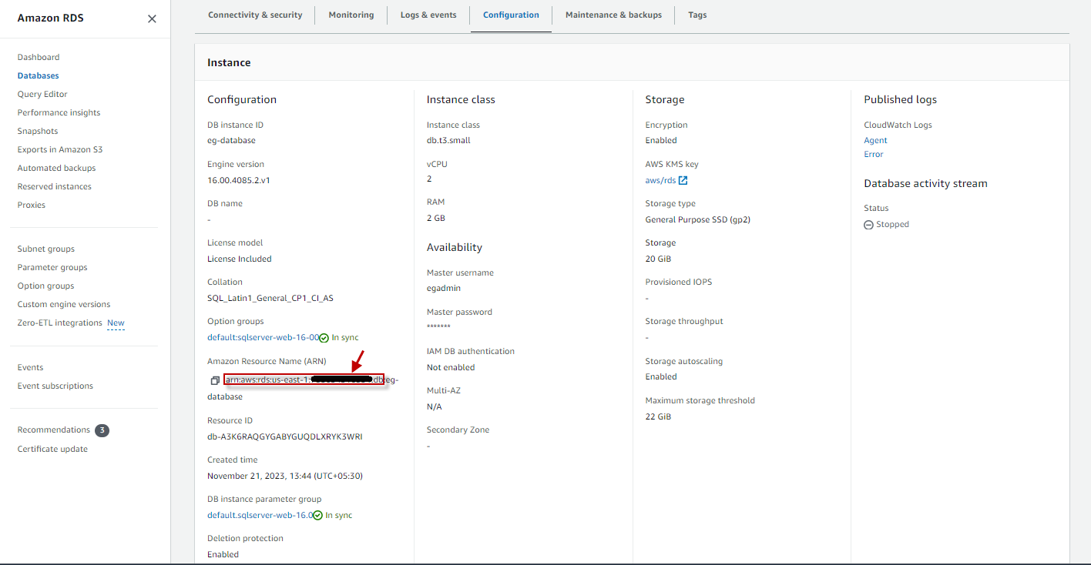The height and width of the screenshot is (565, 1091).
Task: Click collation SQL_Latin1_General_CP1_CI_AS value
Action: coord(270,298)
